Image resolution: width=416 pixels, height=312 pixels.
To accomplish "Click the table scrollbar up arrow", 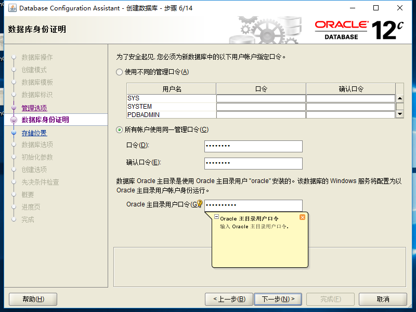I will [x=400, y=98].
